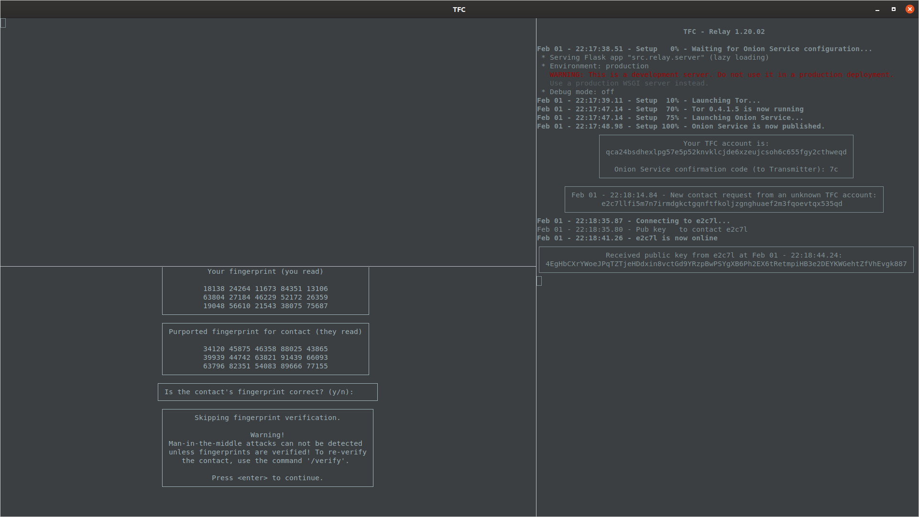Click the 'Press <enter> to continue' text

267,478
